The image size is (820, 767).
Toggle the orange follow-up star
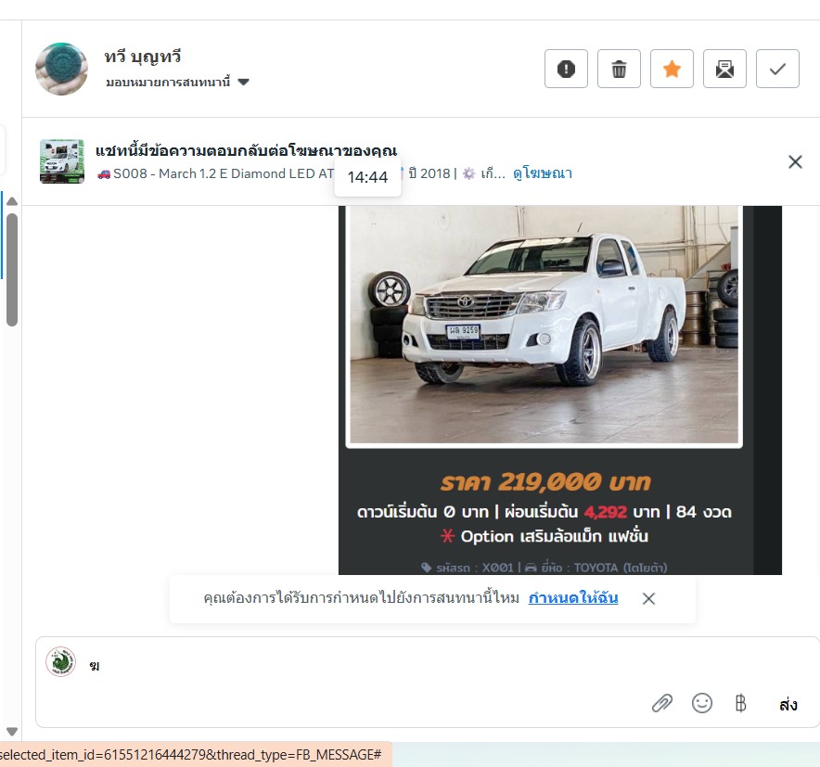[x=672, y=69]
